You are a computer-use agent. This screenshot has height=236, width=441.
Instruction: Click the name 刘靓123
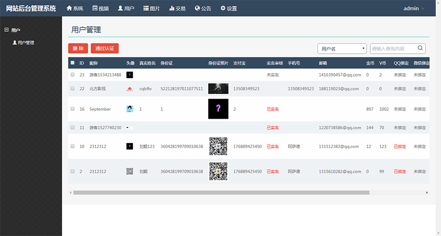click(x=147, y=147)
